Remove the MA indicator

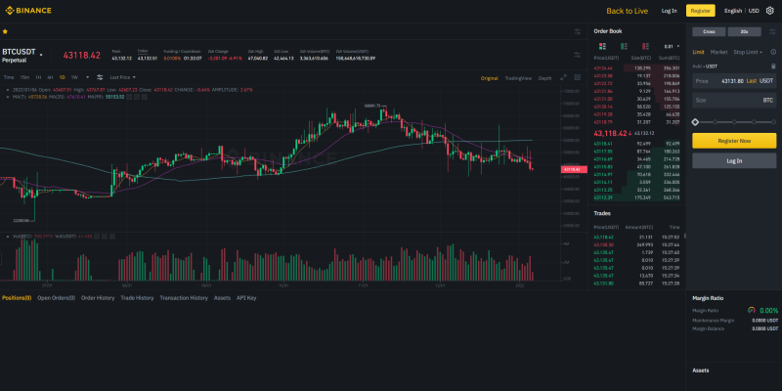pos(145,97)
